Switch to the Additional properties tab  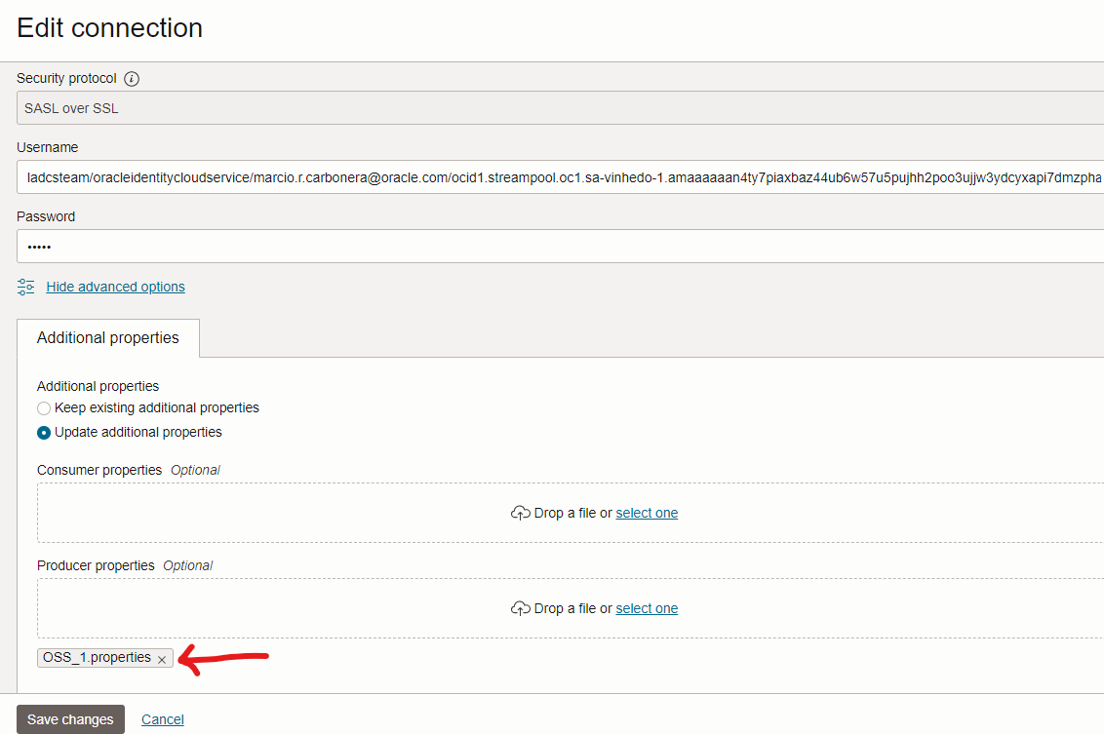click(108, 338)
